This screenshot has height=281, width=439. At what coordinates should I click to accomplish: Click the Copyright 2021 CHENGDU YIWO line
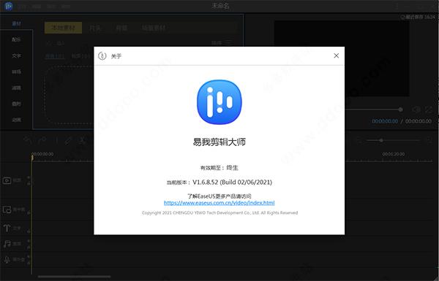click(x=219, y=213)
